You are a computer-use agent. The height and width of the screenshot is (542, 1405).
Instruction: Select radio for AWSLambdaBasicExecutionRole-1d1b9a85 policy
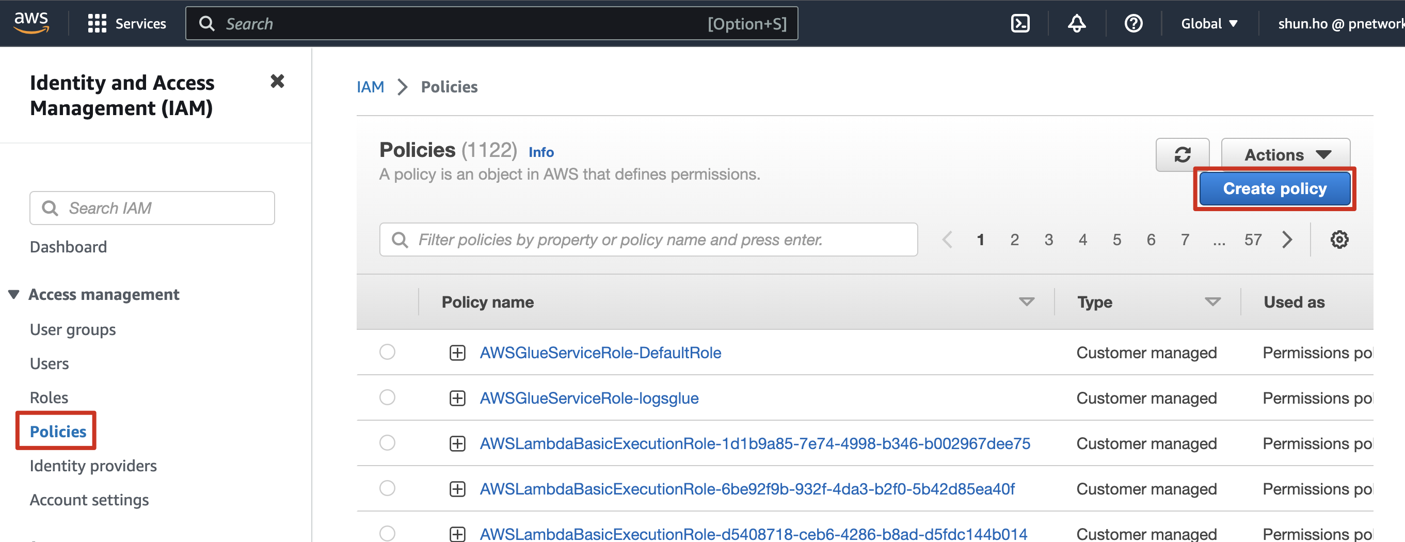pos(387,442)
